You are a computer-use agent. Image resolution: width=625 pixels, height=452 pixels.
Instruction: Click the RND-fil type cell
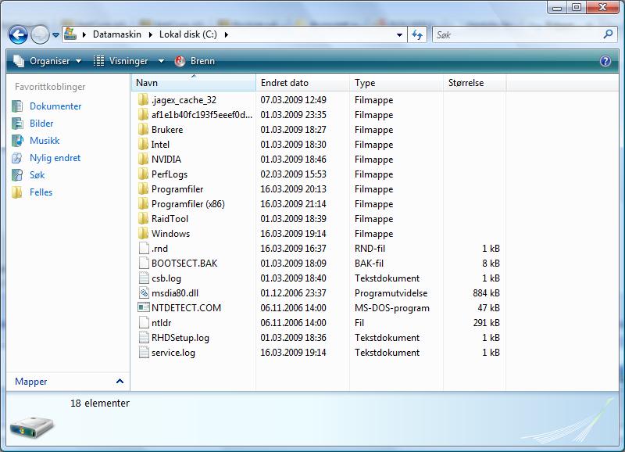click(x=370, y=249)
